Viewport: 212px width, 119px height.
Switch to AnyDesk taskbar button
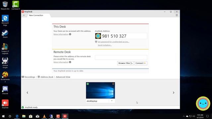[65, 116]
